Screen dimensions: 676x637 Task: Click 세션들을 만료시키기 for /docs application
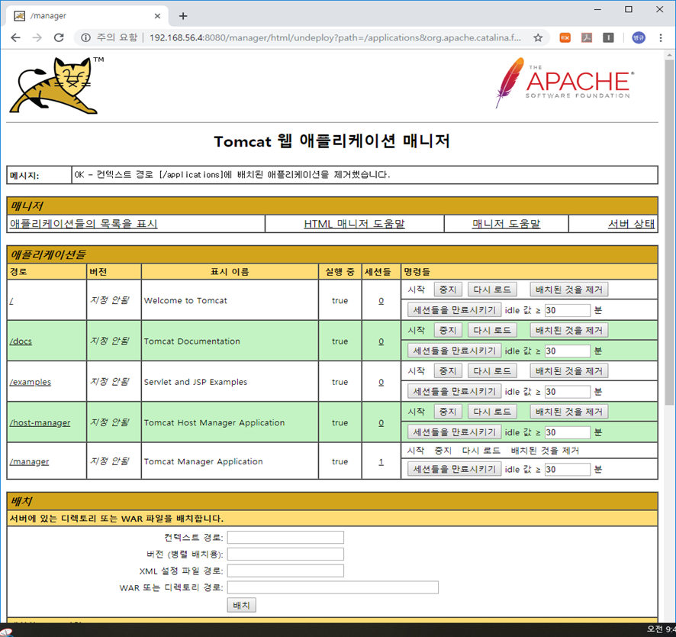(x=455, y=351)
